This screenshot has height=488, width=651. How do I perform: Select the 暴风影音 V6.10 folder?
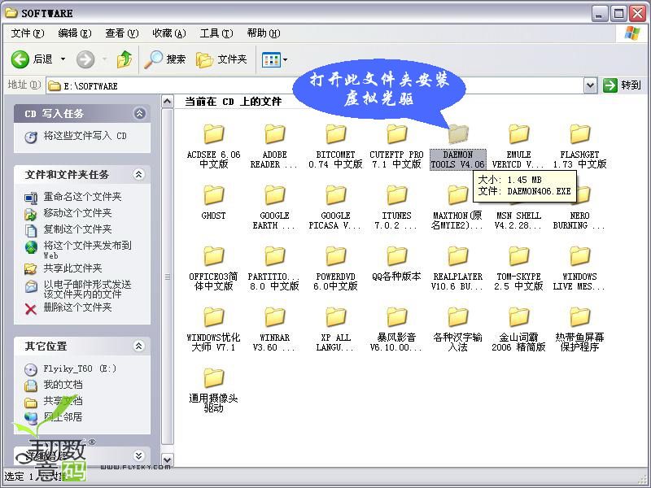pyautogui.click(x=396, y=329)
